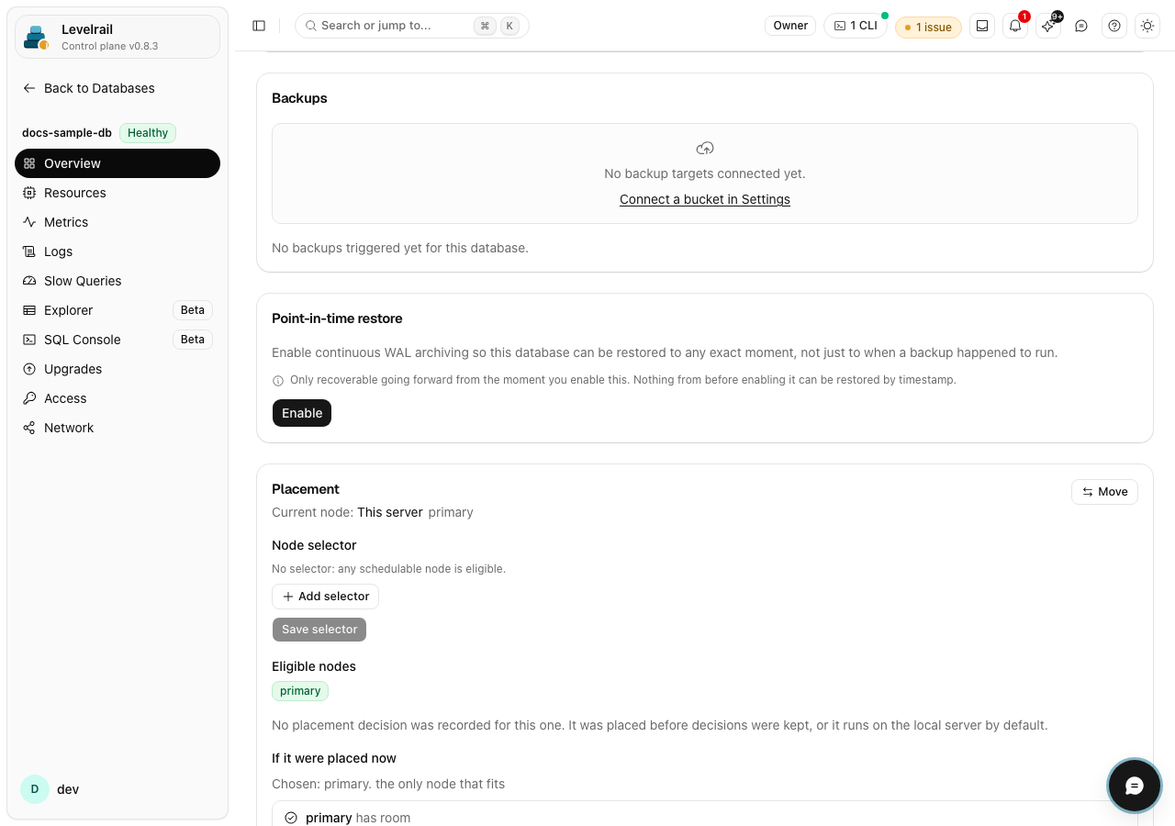1175x826 pixels.
Task: Switch theme with the sun icon
Action: point(1147,26)
